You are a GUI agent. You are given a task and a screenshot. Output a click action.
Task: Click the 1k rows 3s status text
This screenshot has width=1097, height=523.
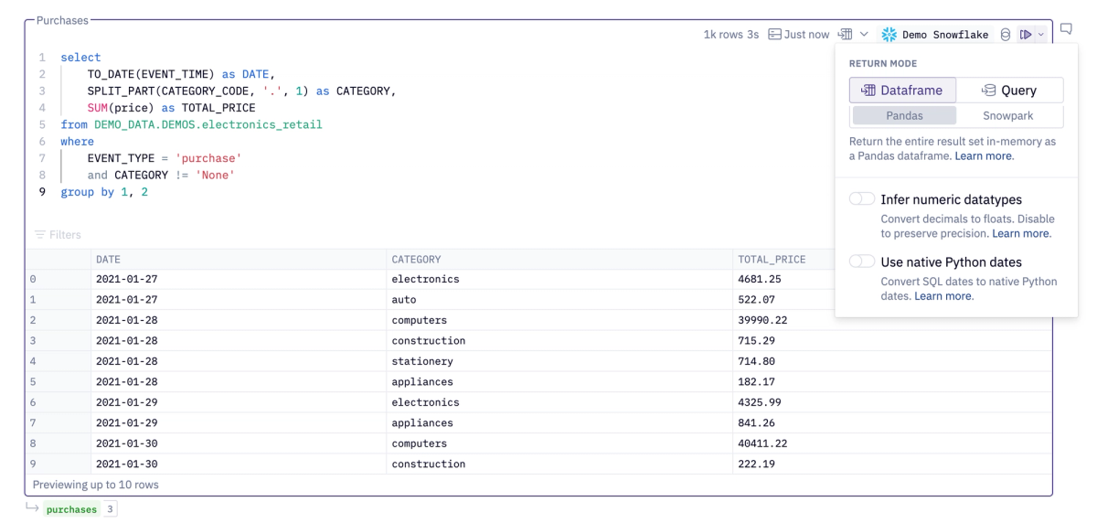click(x=730, y=35)
